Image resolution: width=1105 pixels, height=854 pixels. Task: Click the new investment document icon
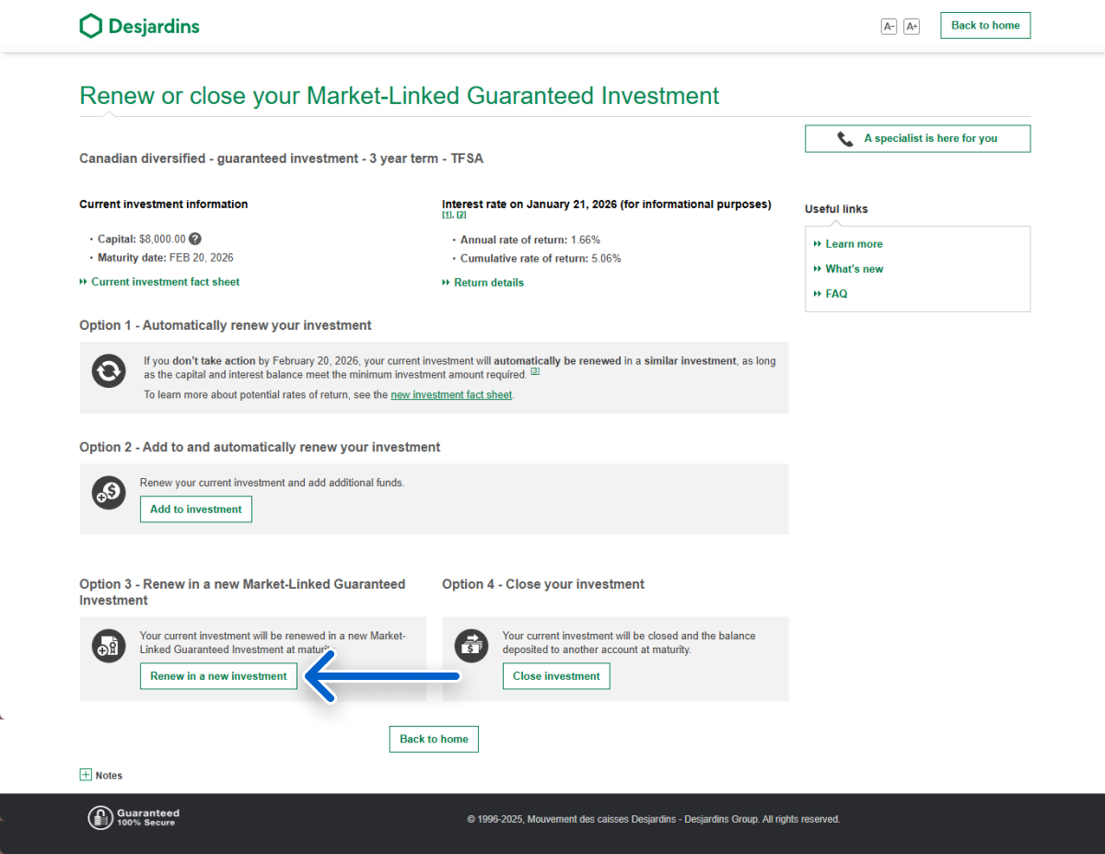click(109, 647)
